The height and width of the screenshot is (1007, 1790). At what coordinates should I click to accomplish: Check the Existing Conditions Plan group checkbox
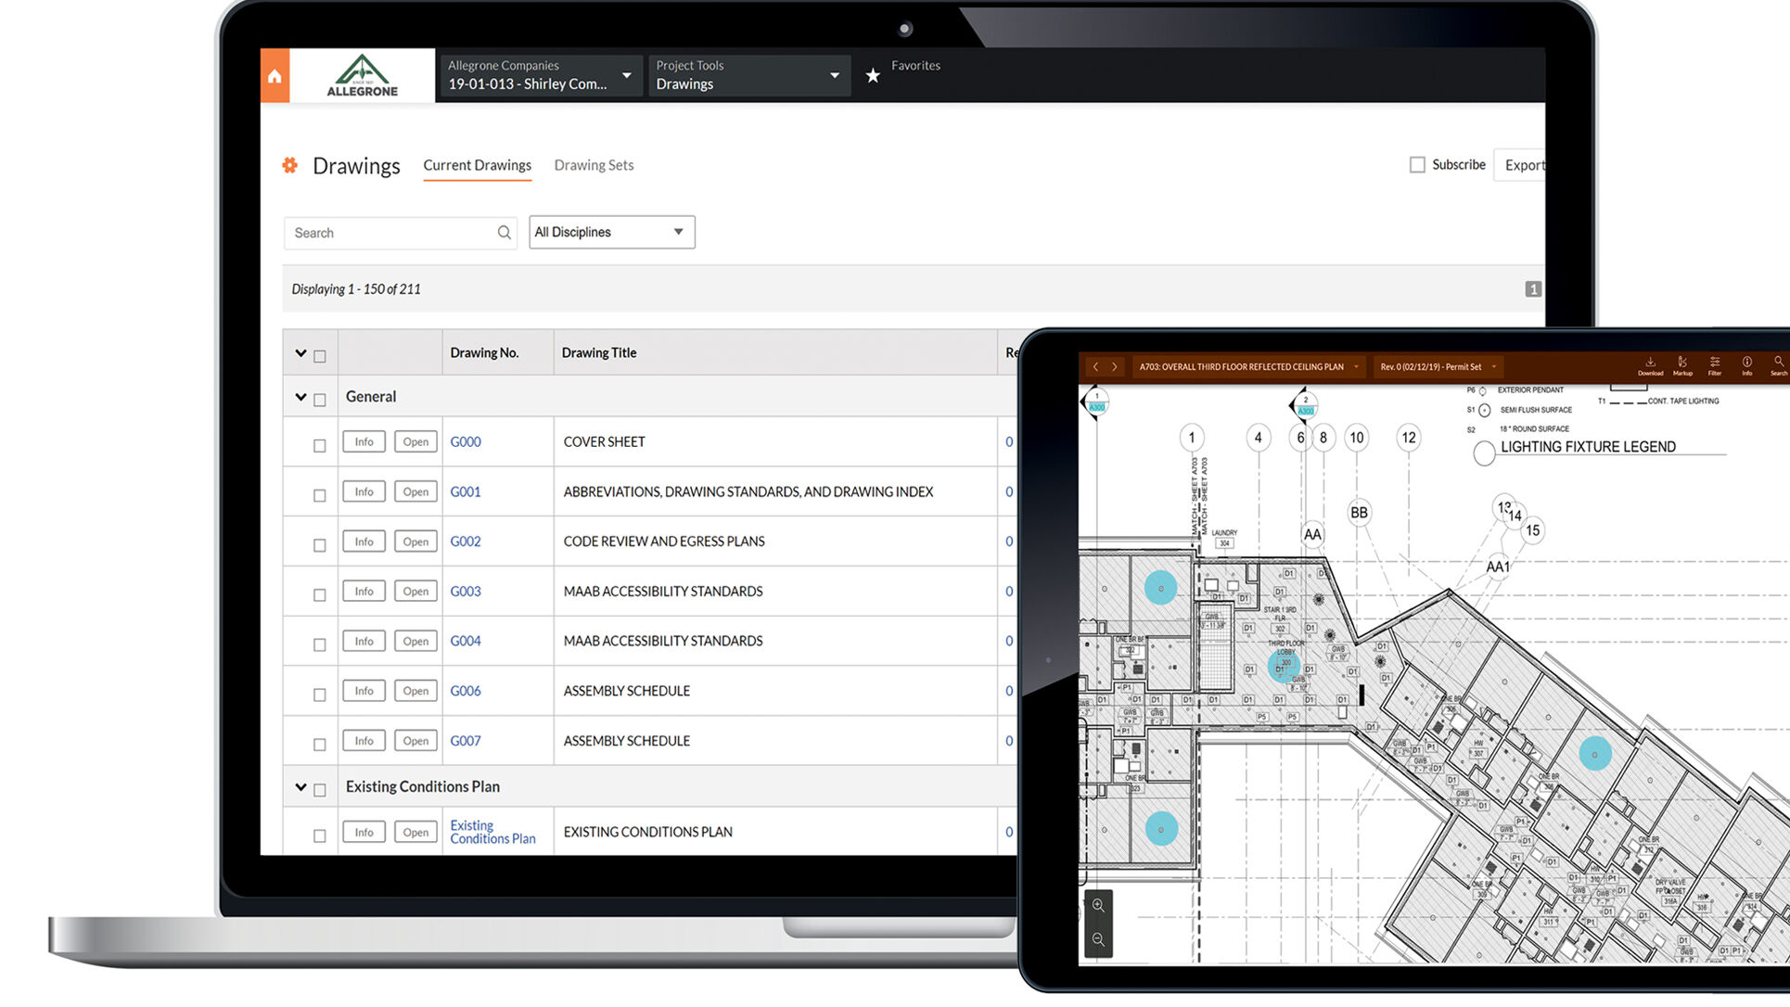pos(320,790)
